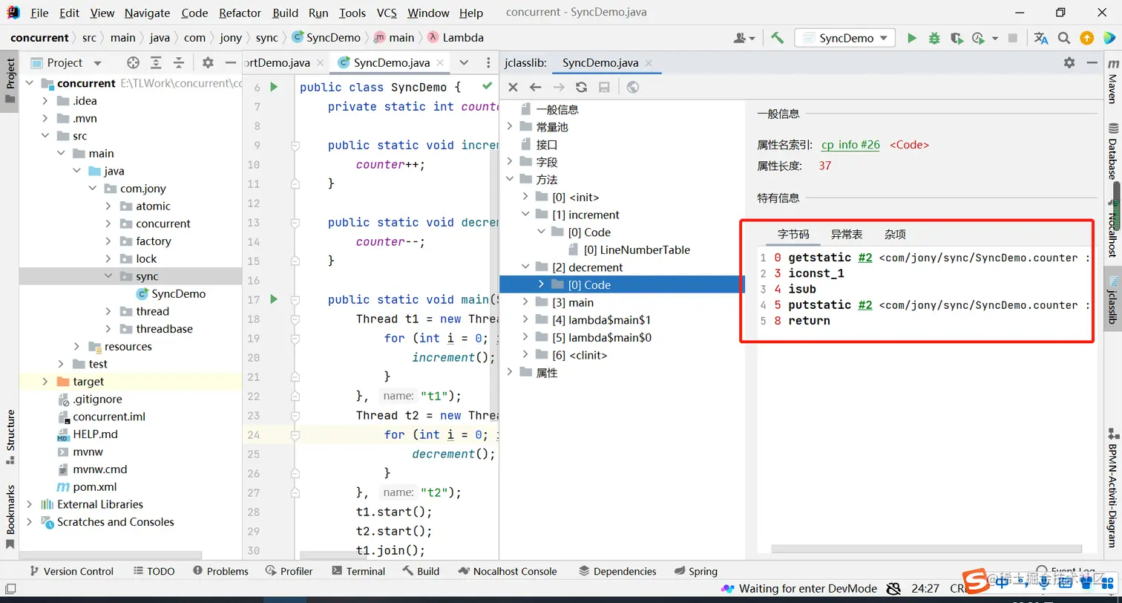Toggle the Project tool window stripe button
1122x603 pixels.
pyautogui.click(x=10, y=82)
